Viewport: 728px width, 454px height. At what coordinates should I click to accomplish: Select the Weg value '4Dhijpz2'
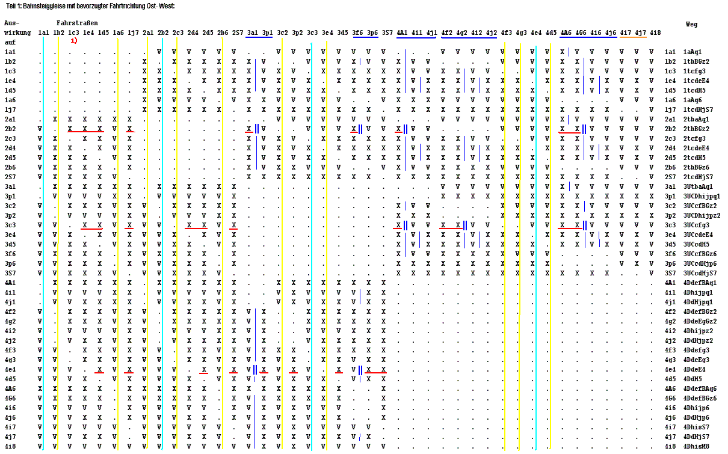698,331
